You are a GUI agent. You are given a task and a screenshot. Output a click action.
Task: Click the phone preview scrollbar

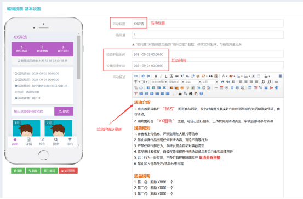click(78, 57)
